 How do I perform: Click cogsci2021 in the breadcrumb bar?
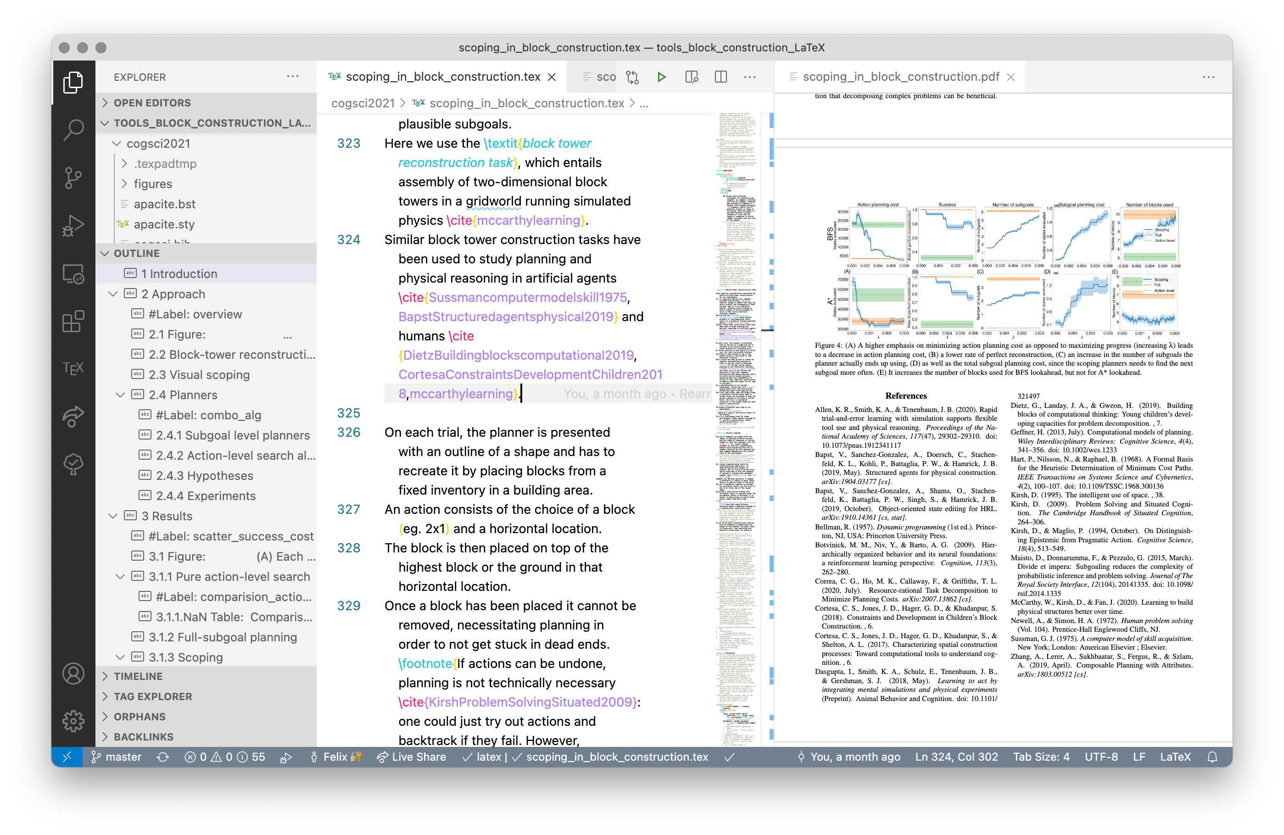point(363,103)
